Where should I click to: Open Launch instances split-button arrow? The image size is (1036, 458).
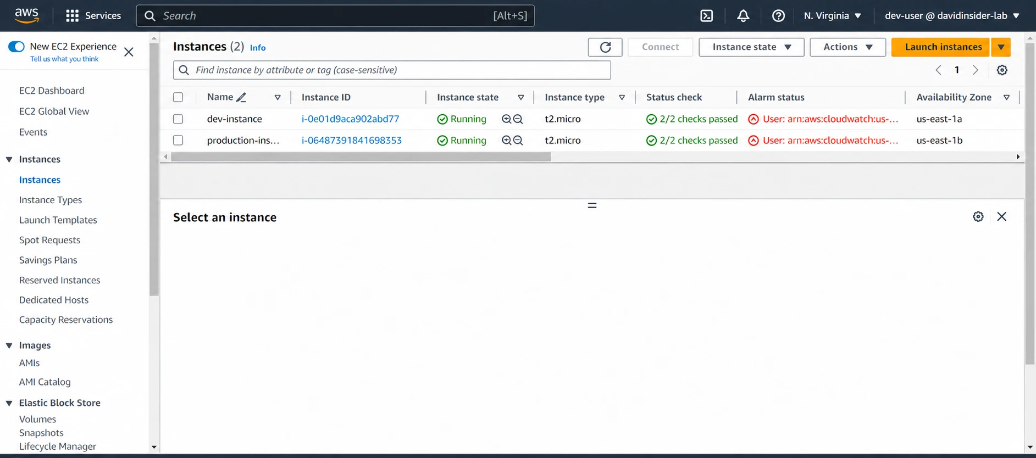coord(1001,47)
